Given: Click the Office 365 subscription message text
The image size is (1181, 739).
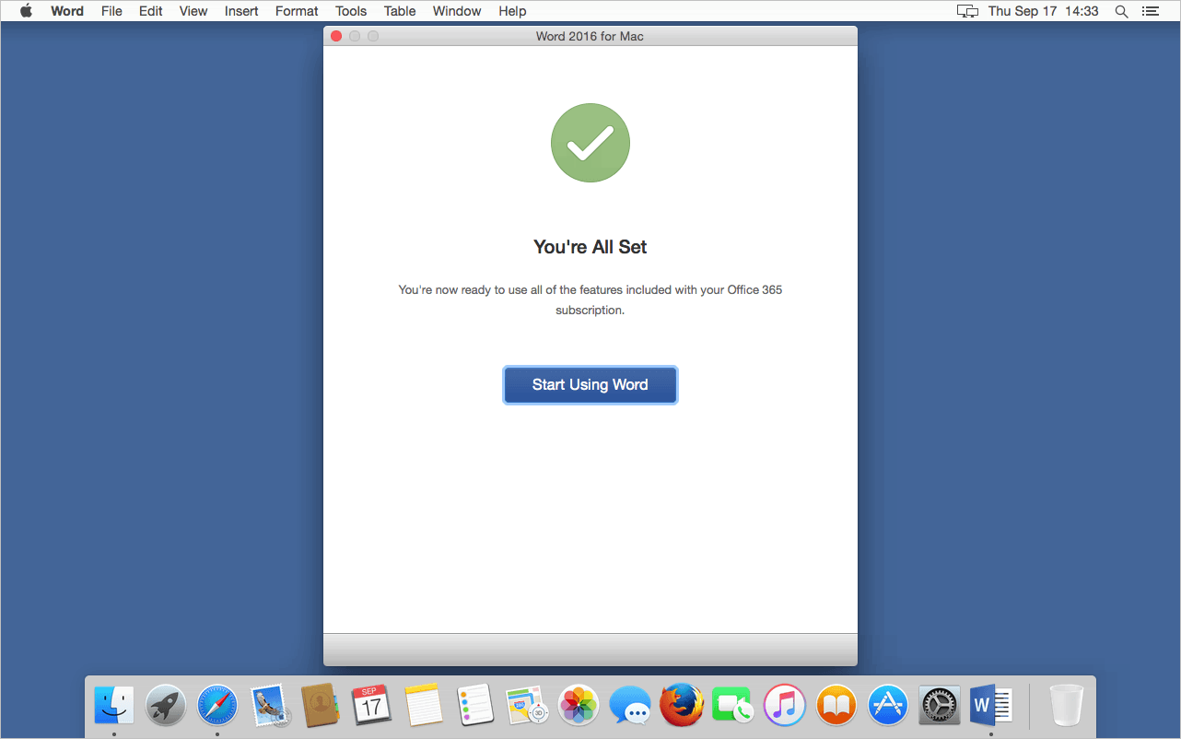Looking at the screenshot, I should coord(590,299).
